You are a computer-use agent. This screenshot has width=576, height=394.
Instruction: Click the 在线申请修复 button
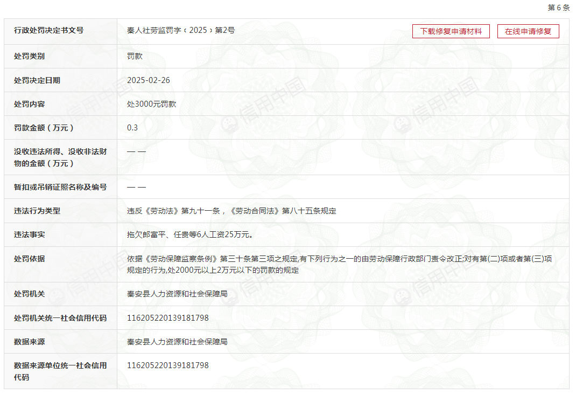[x=528, y=31]
